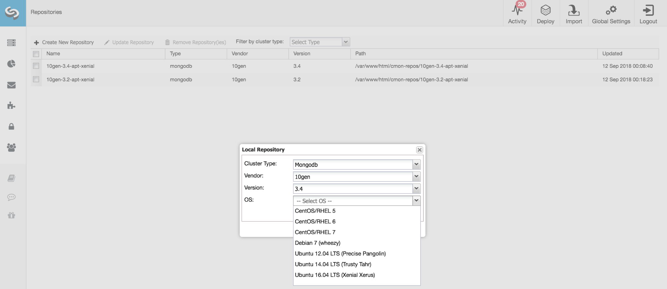Open the Filter by cluster type dropdown
The height and width of the screenshot is (289, 667).
(346, 42)
